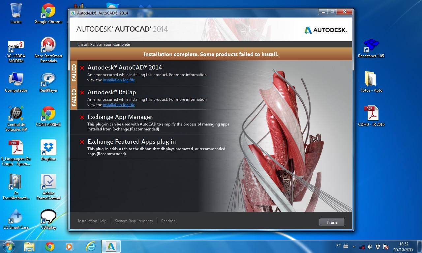Viewport: 422px width, 253px height.
Task: Click the Autodesk logo in installer header
Action: coord(326,30)
